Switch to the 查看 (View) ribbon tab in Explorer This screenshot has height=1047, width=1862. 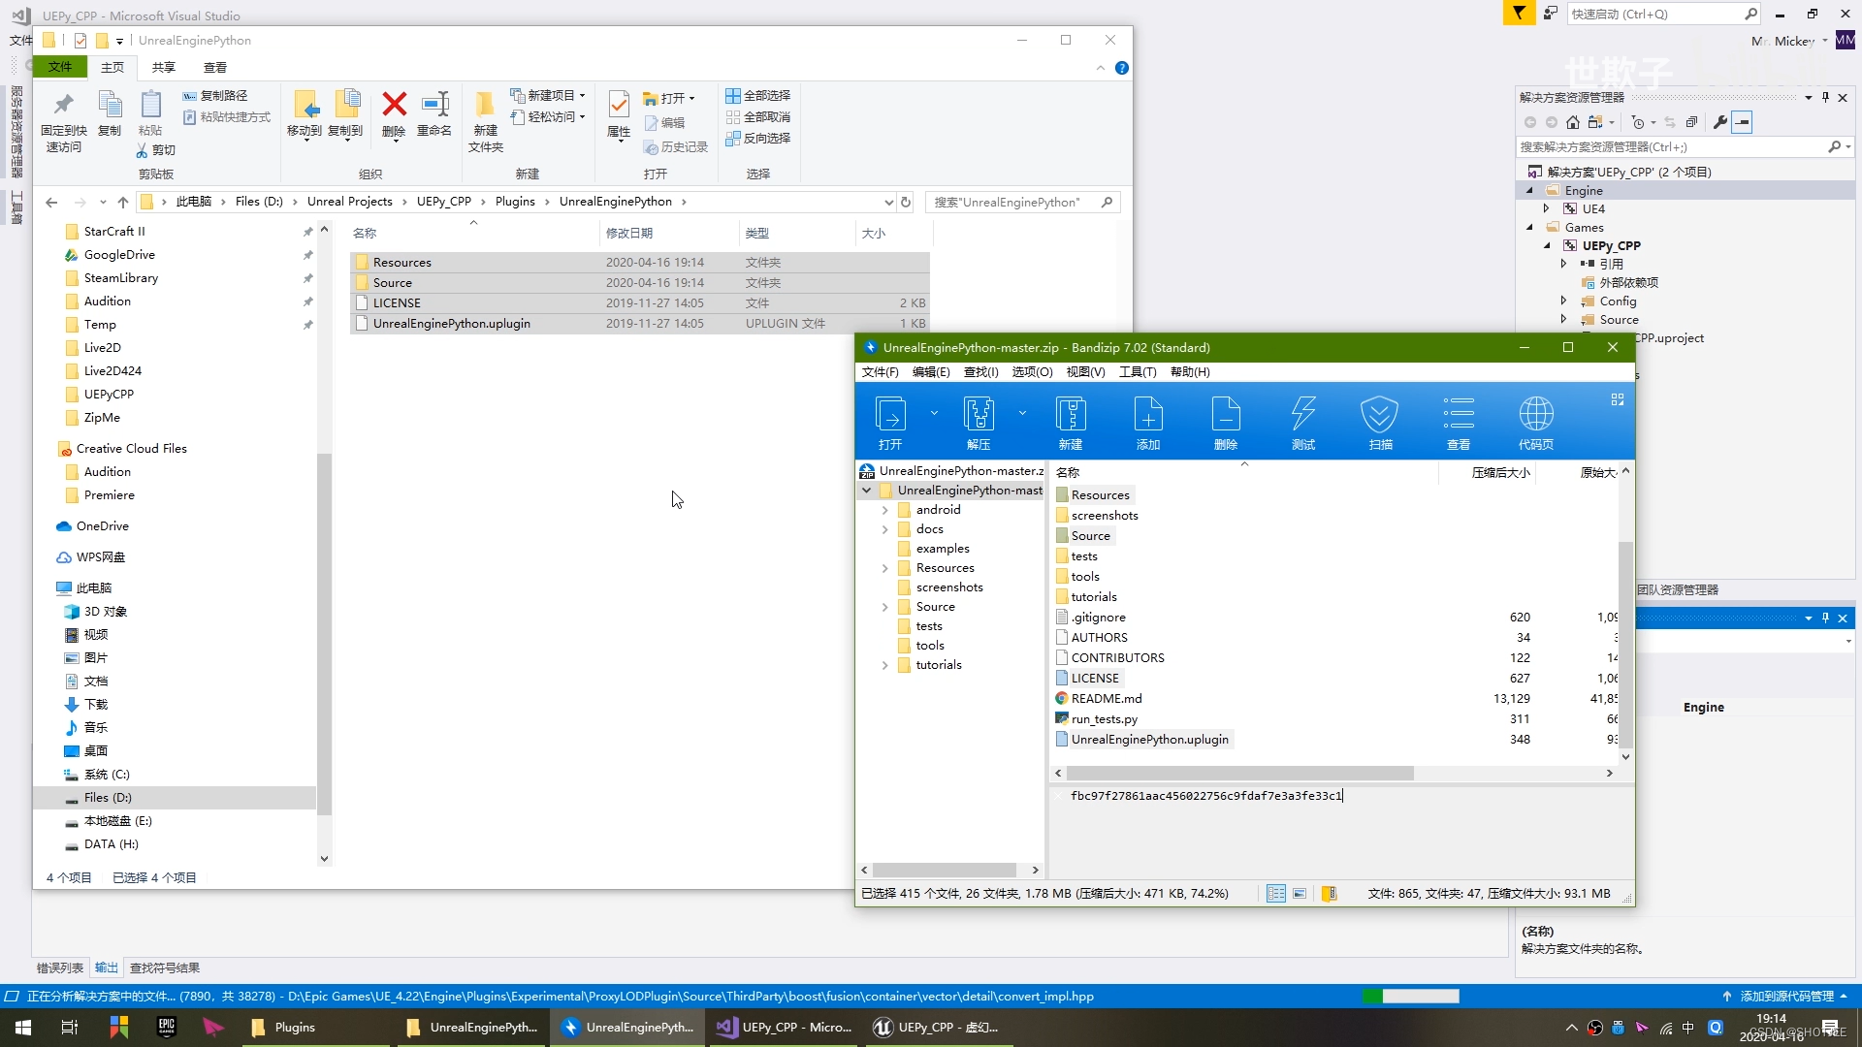[215, 67]
